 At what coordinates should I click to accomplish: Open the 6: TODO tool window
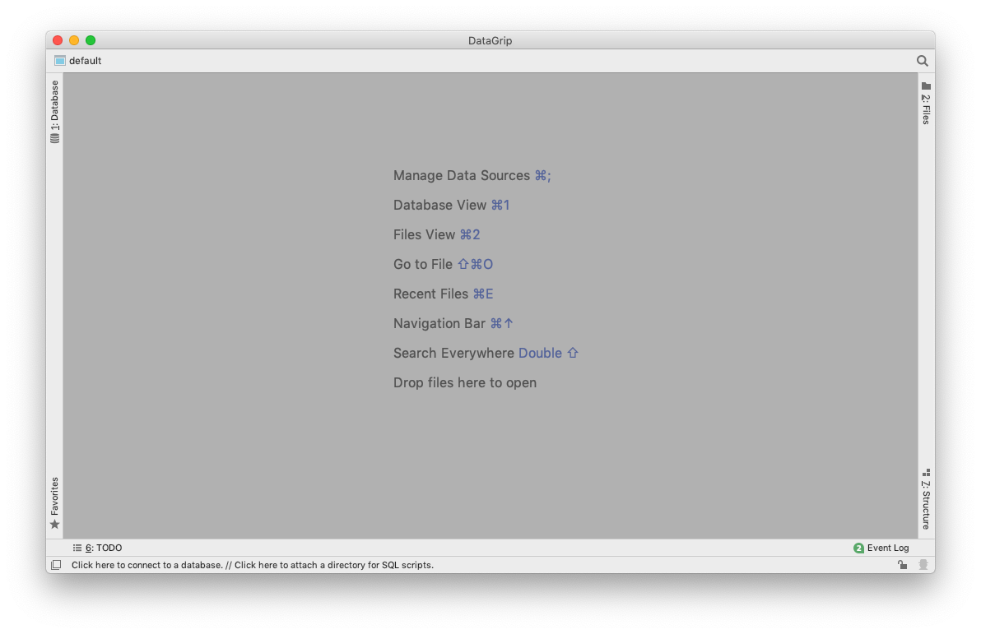tap(98, 548)
